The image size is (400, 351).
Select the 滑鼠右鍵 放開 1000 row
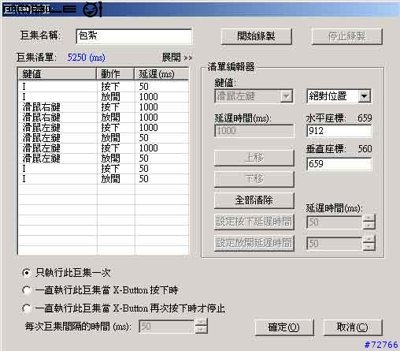click(x=103, y=118)
